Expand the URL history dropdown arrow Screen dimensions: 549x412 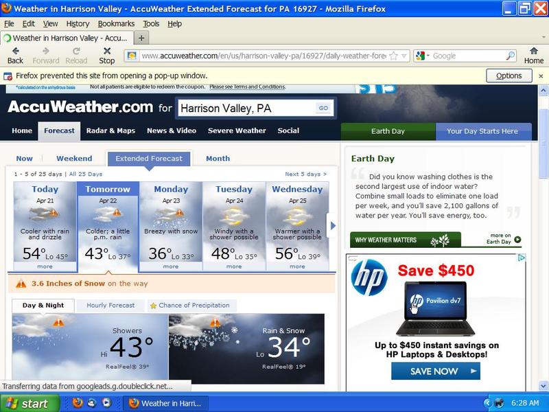[x=404, y=56]
